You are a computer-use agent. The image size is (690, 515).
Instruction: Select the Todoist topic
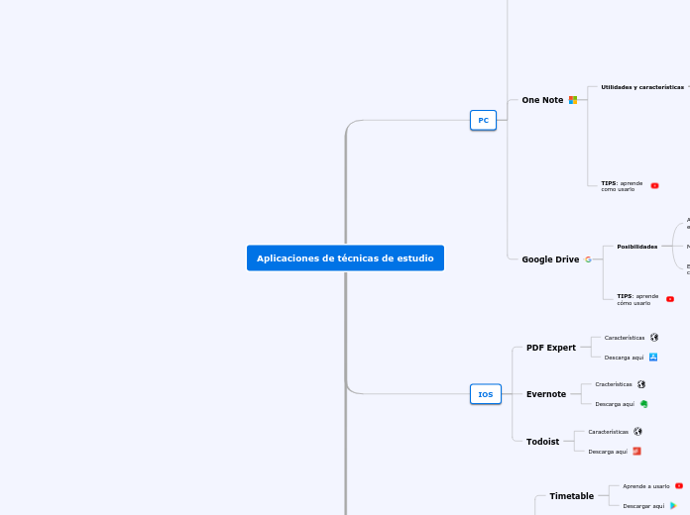(x=542, y=441)
